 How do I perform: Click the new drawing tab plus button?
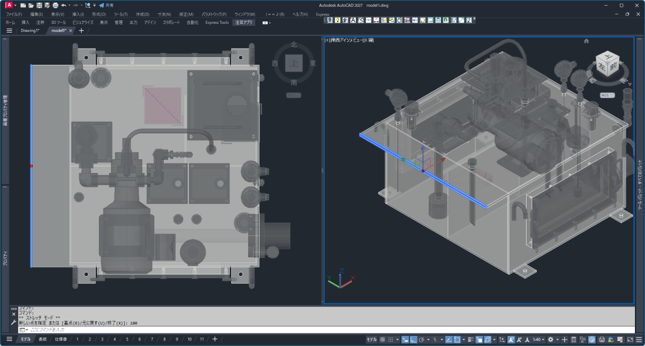(x=81, y=30)
